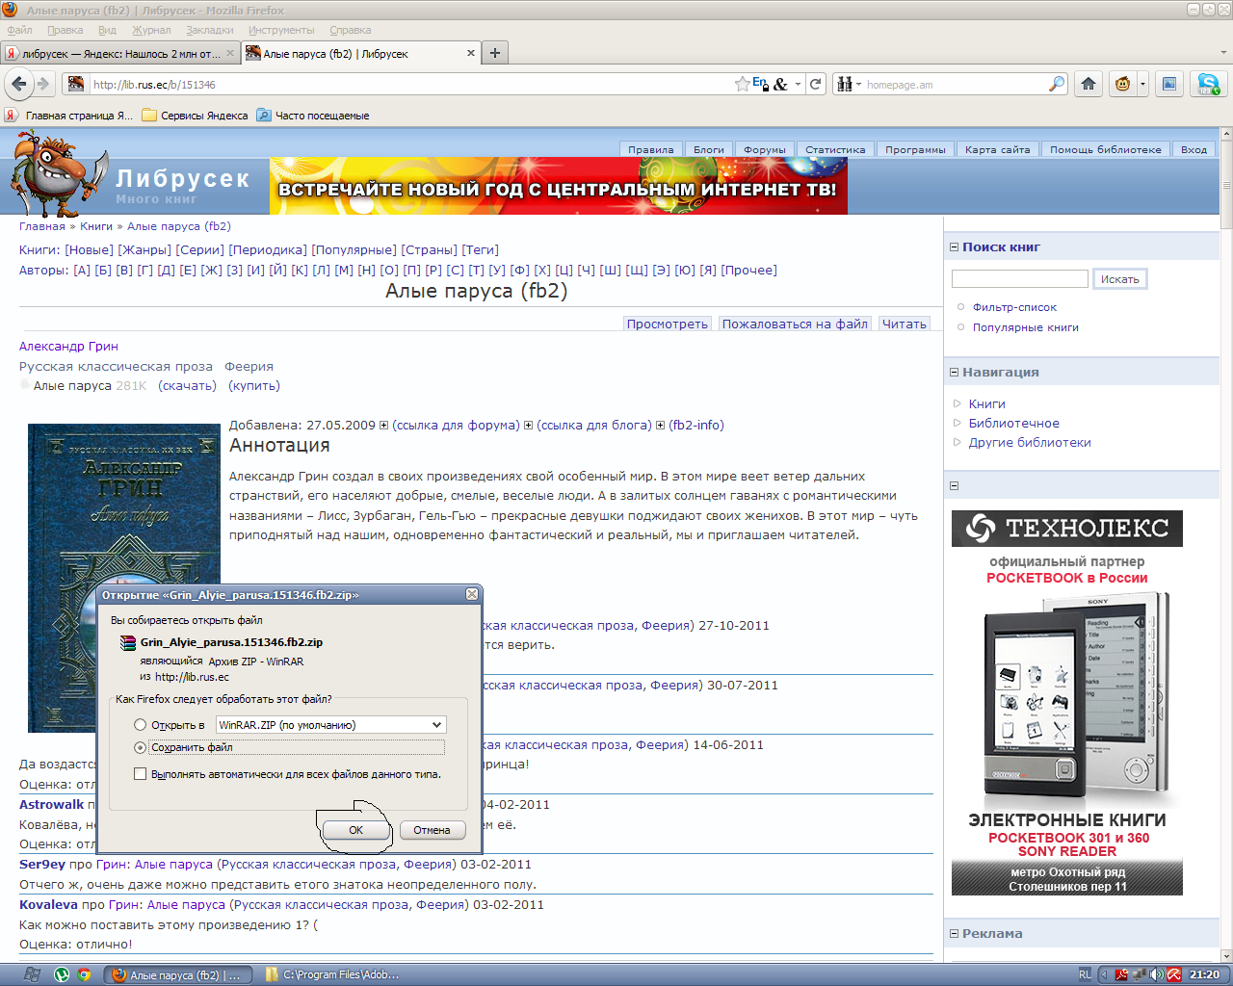Viewport: 1233px width, 986px height.
Task: Reload the page with the refresh icon
Action: point(816,84)
